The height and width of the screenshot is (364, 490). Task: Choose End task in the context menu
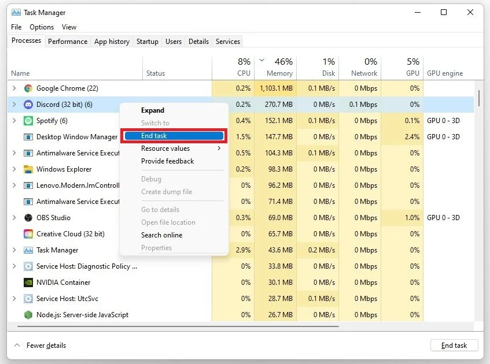point(174,136)
